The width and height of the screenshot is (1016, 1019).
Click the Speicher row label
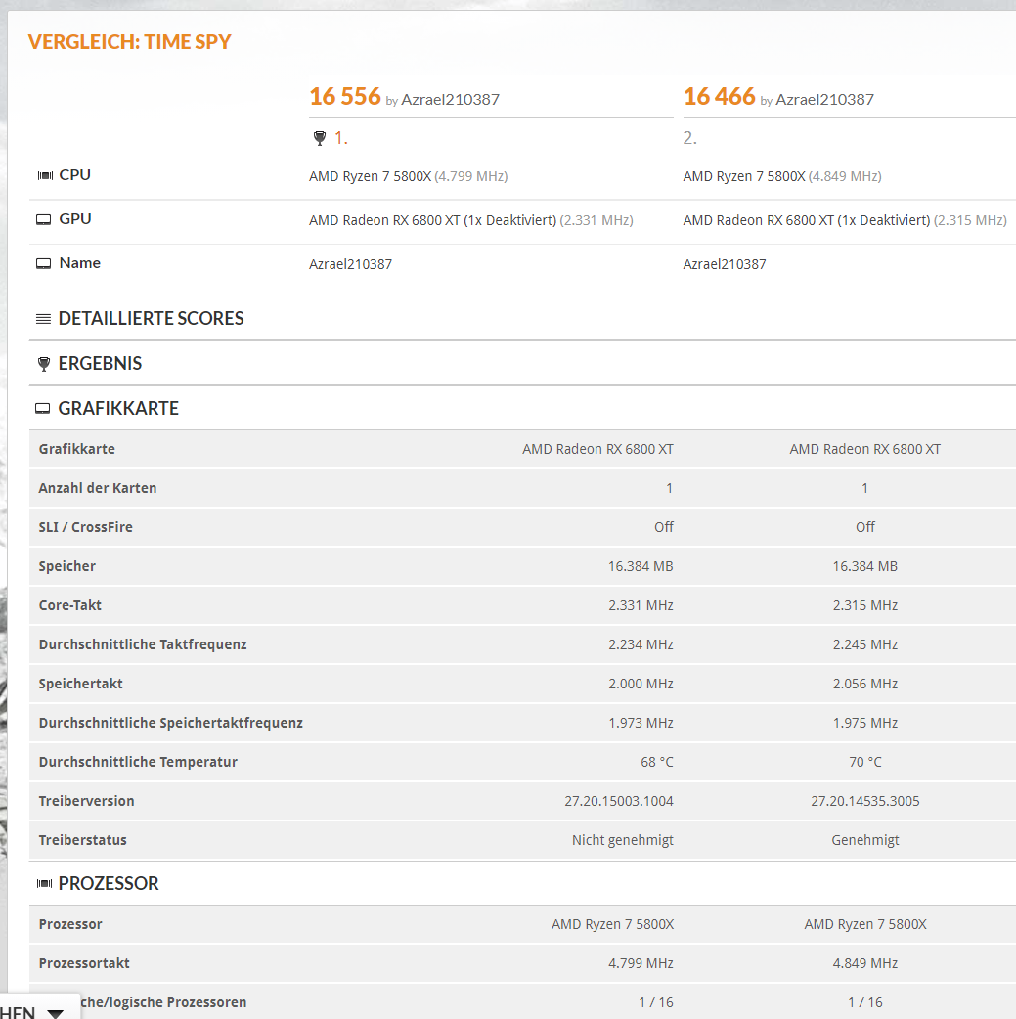[66, 566]
